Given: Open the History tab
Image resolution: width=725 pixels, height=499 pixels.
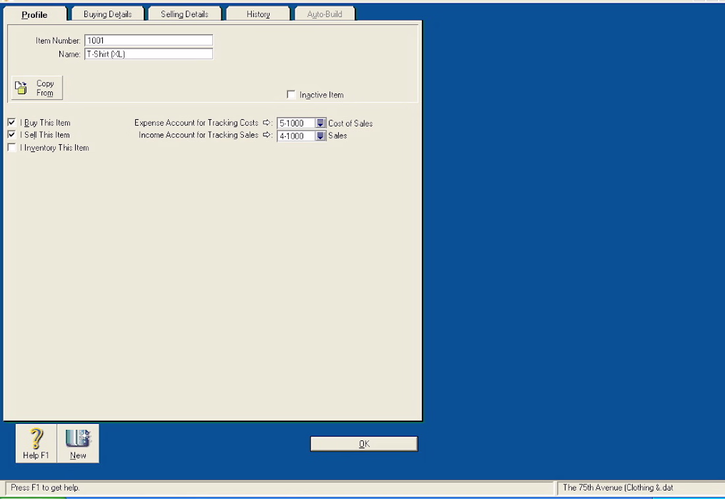Looking at the screenshot, I should 258,14.
